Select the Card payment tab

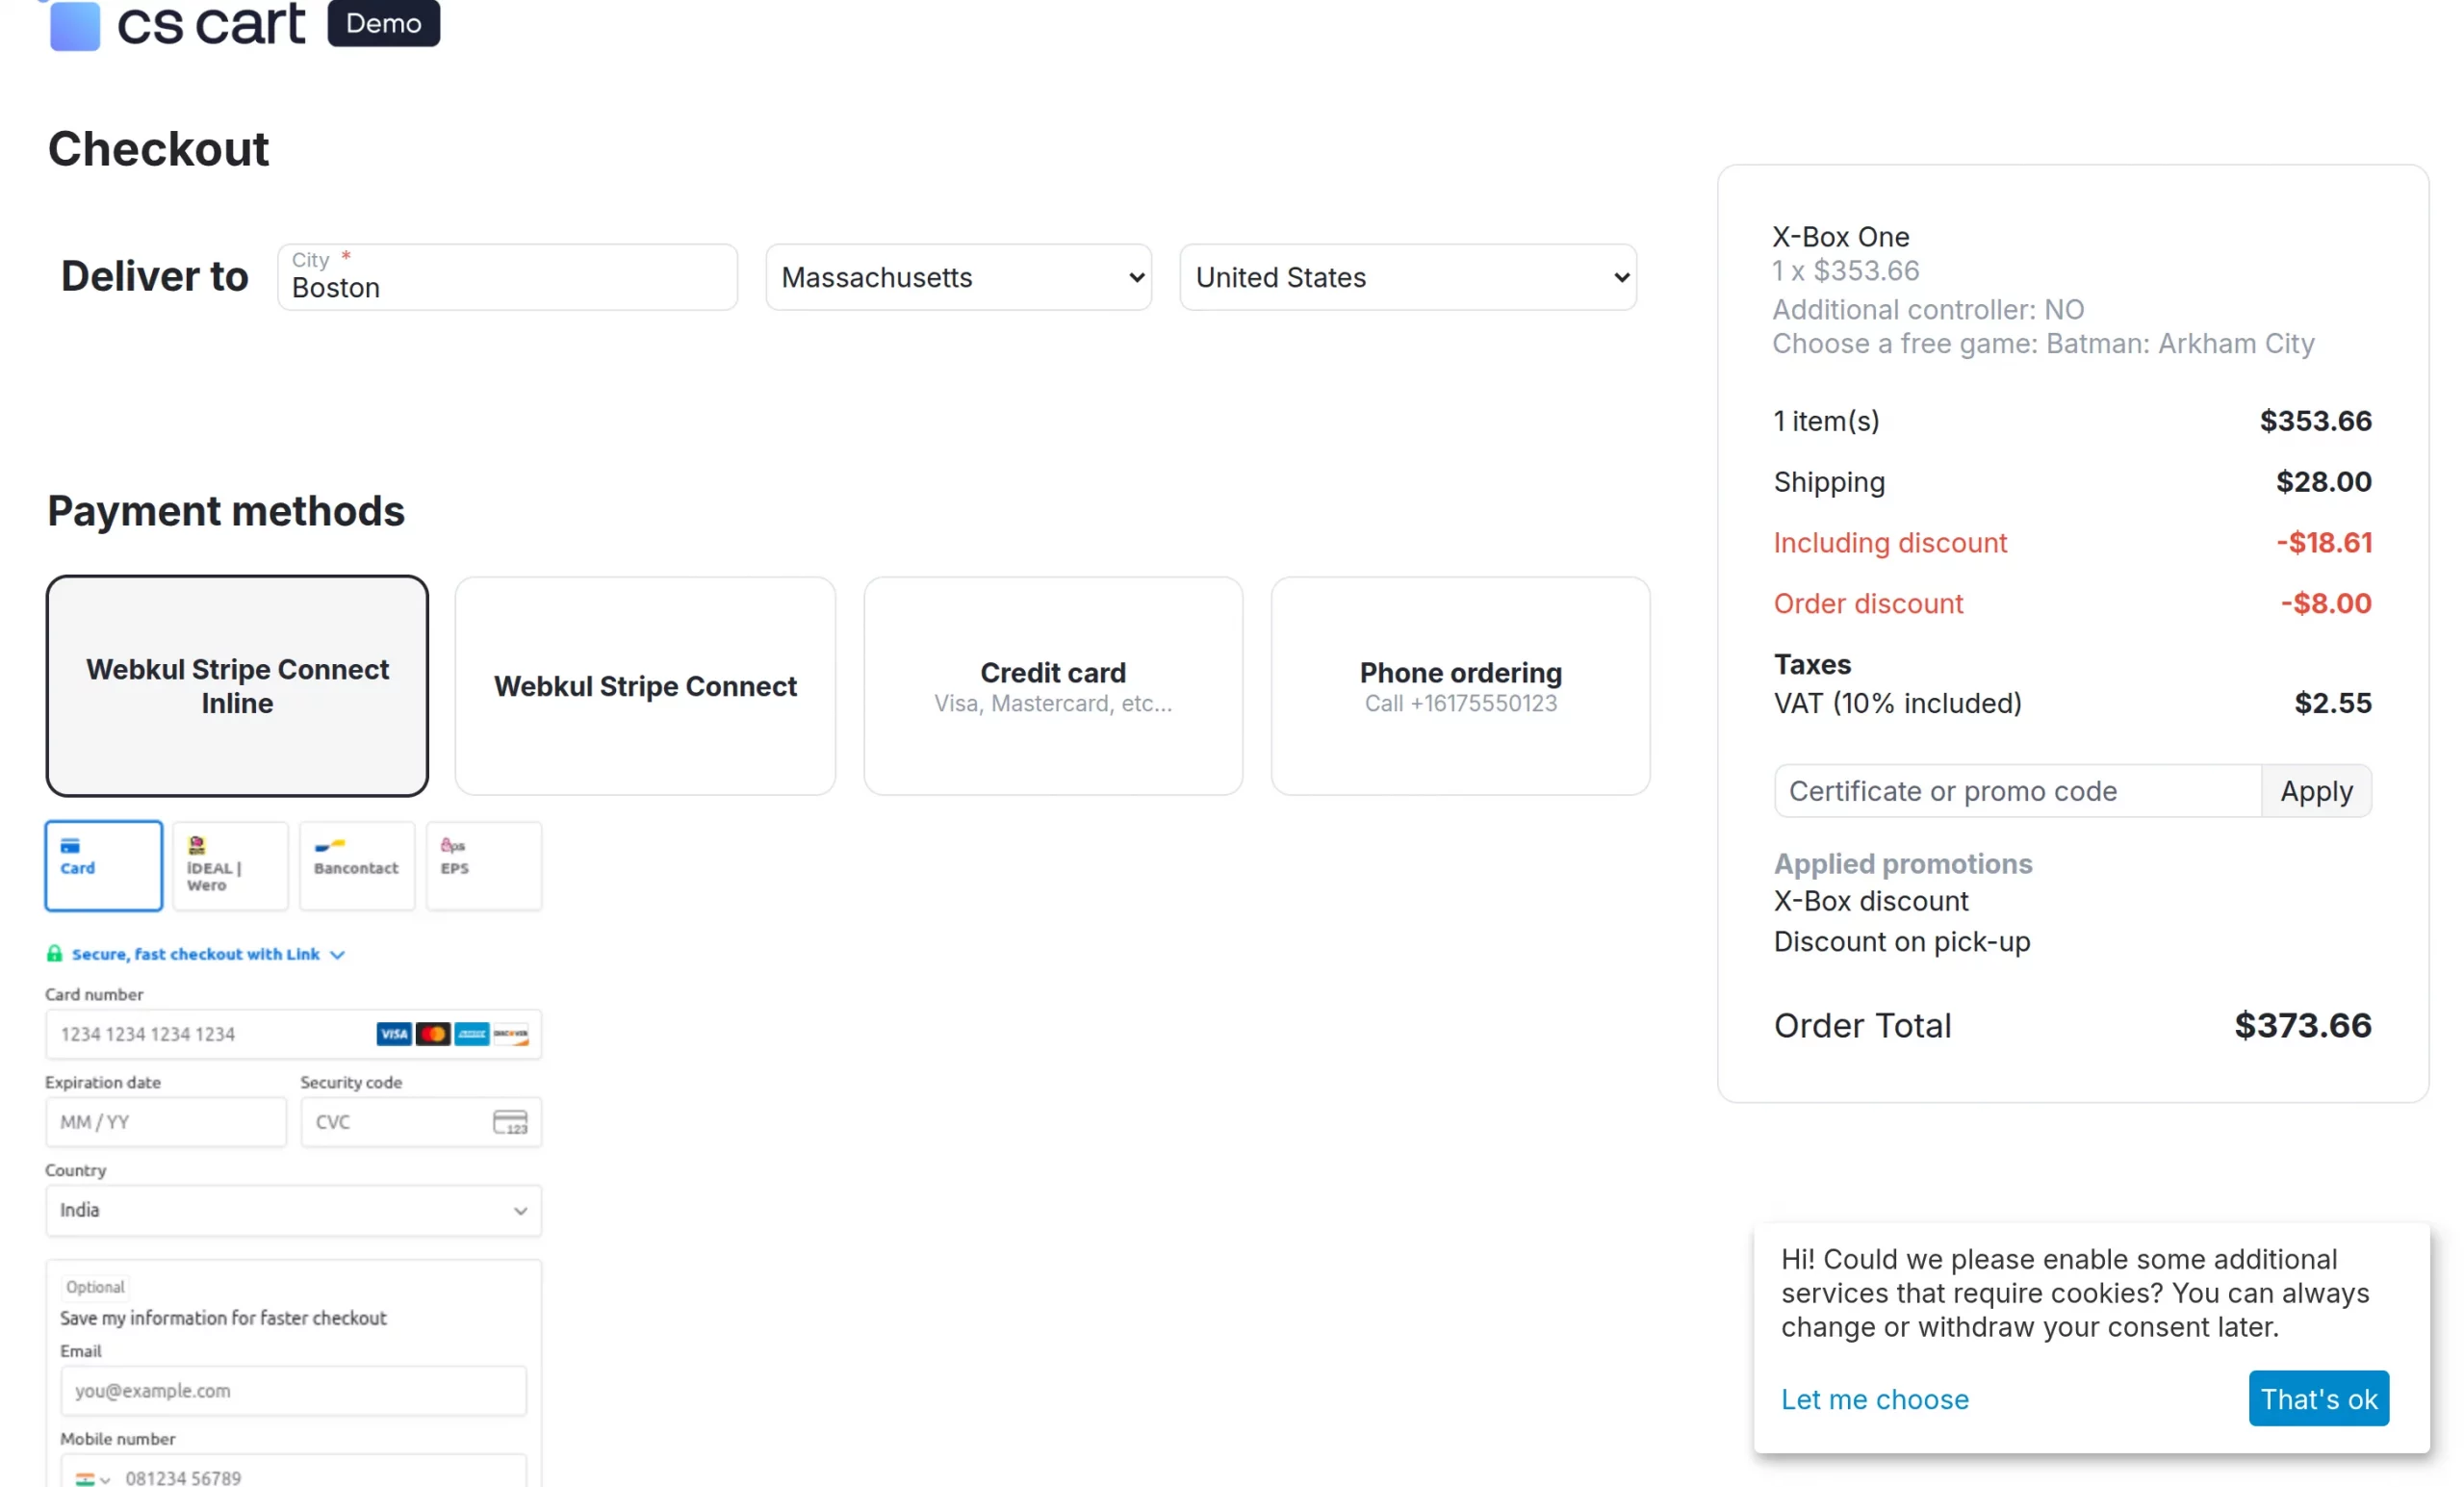click(x=103, y=866)
